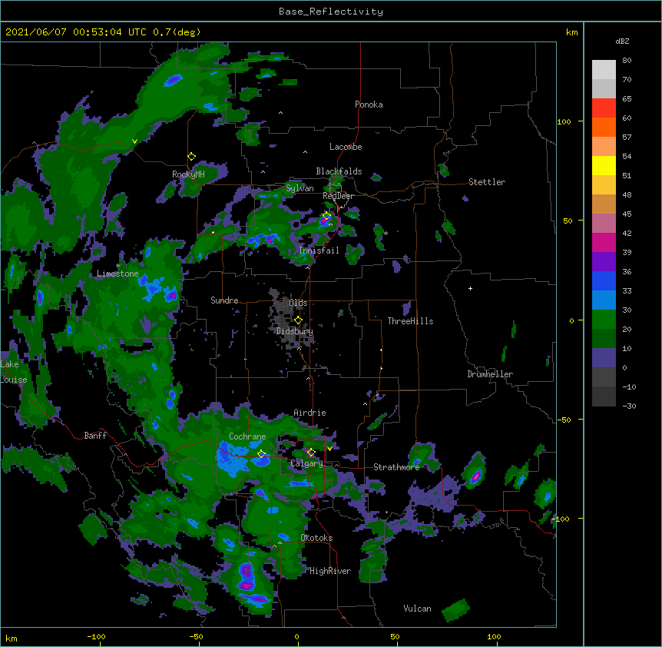
Task: Click the Didsbury label
Action: 294,331
